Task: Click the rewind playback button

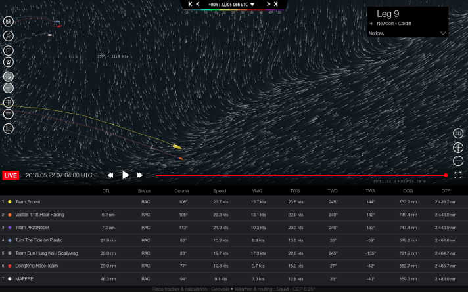Action: pyautogui.click(x=110, y=175)
